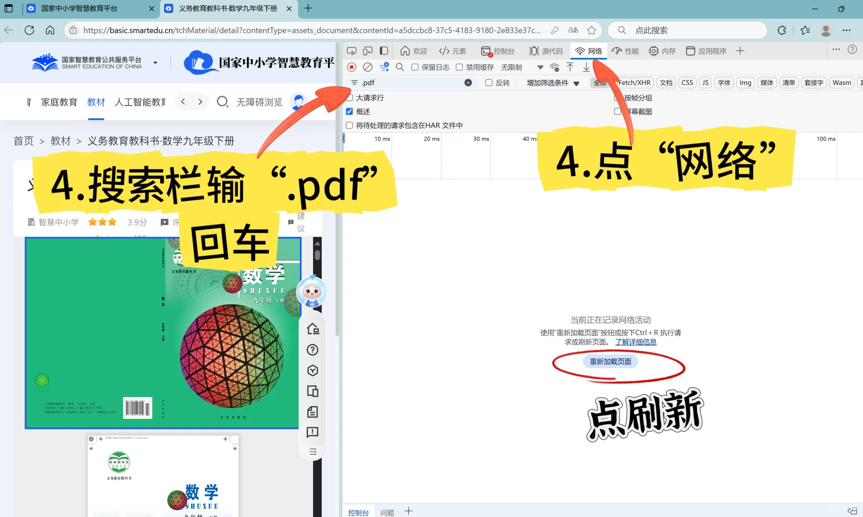Import HAR file upload arrow
The image size is (863, 517).
[570, 67]
